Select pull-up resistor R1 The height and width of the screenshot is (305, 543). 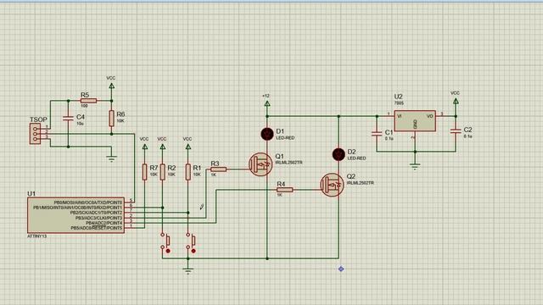188,172
